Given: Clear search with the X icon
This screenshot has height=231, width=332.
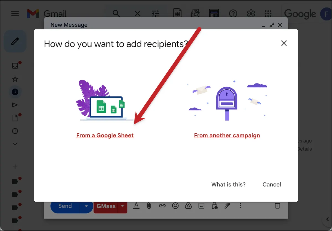Looking at the screenshot, I should click(137, 13).
